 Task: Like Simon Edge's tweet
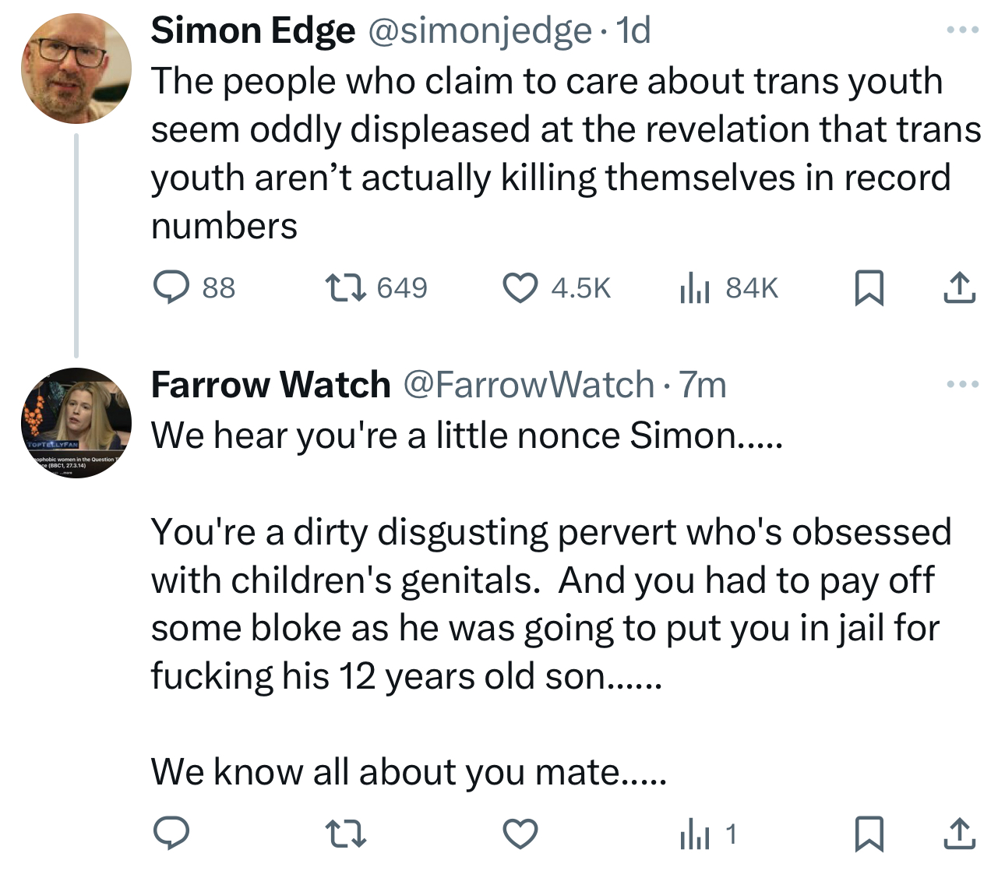pyautogui.click(x=520, y=287)
